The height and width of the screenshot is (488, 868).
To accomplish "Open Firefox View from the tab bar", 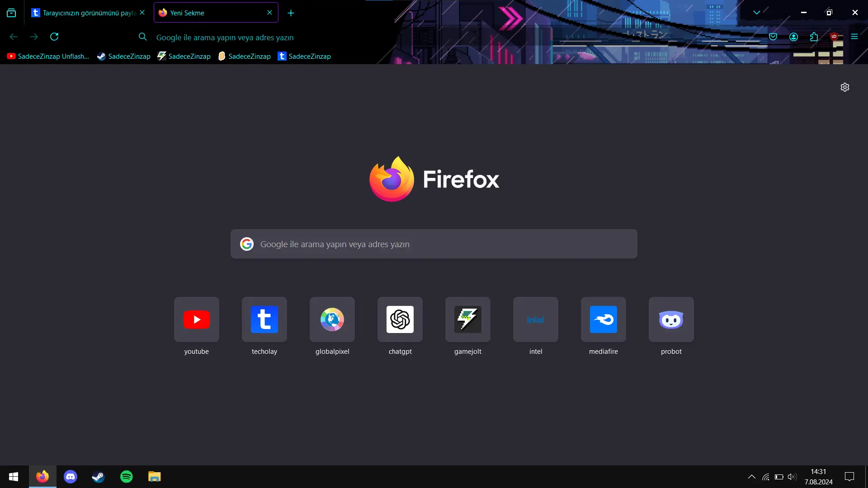I will [x=11, y=13].
